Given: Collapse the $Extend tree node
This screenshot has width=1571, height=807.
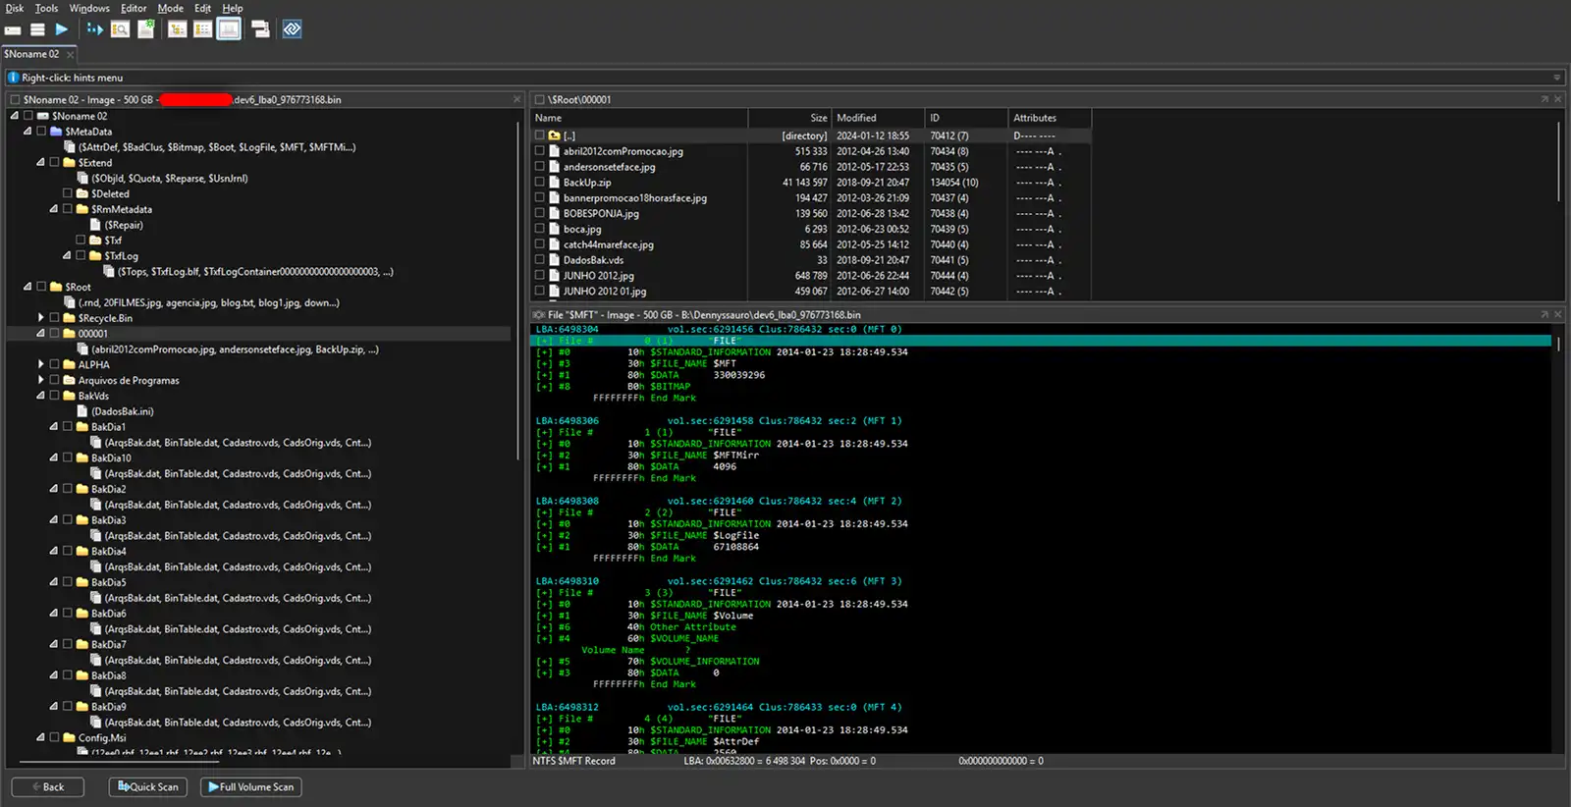Looking at the screenshot, I should (x=40, y=162).
